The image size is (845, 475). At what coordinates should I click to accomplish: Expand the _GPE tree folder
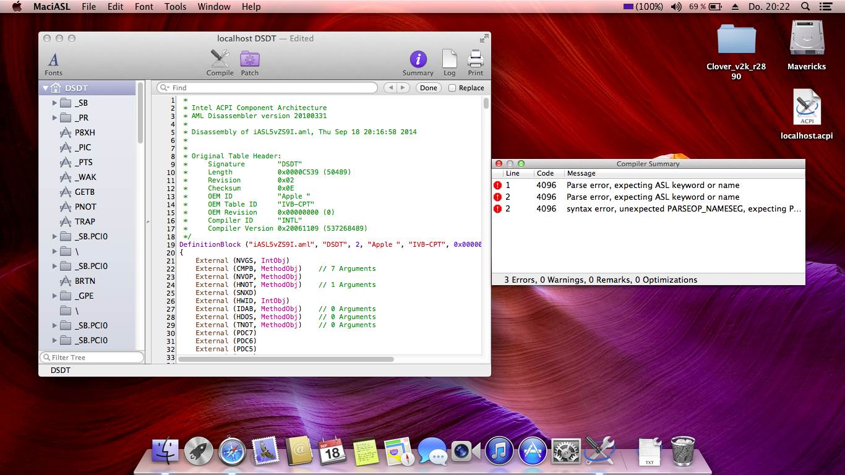pyautogui.click(x=54, y=296)
